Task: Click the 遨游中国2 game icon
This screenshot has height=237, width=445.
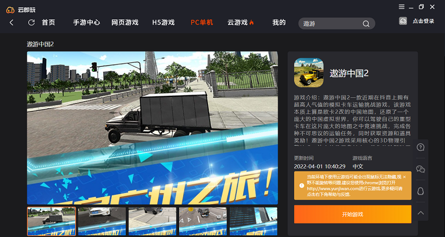Action: coord(309,73)
